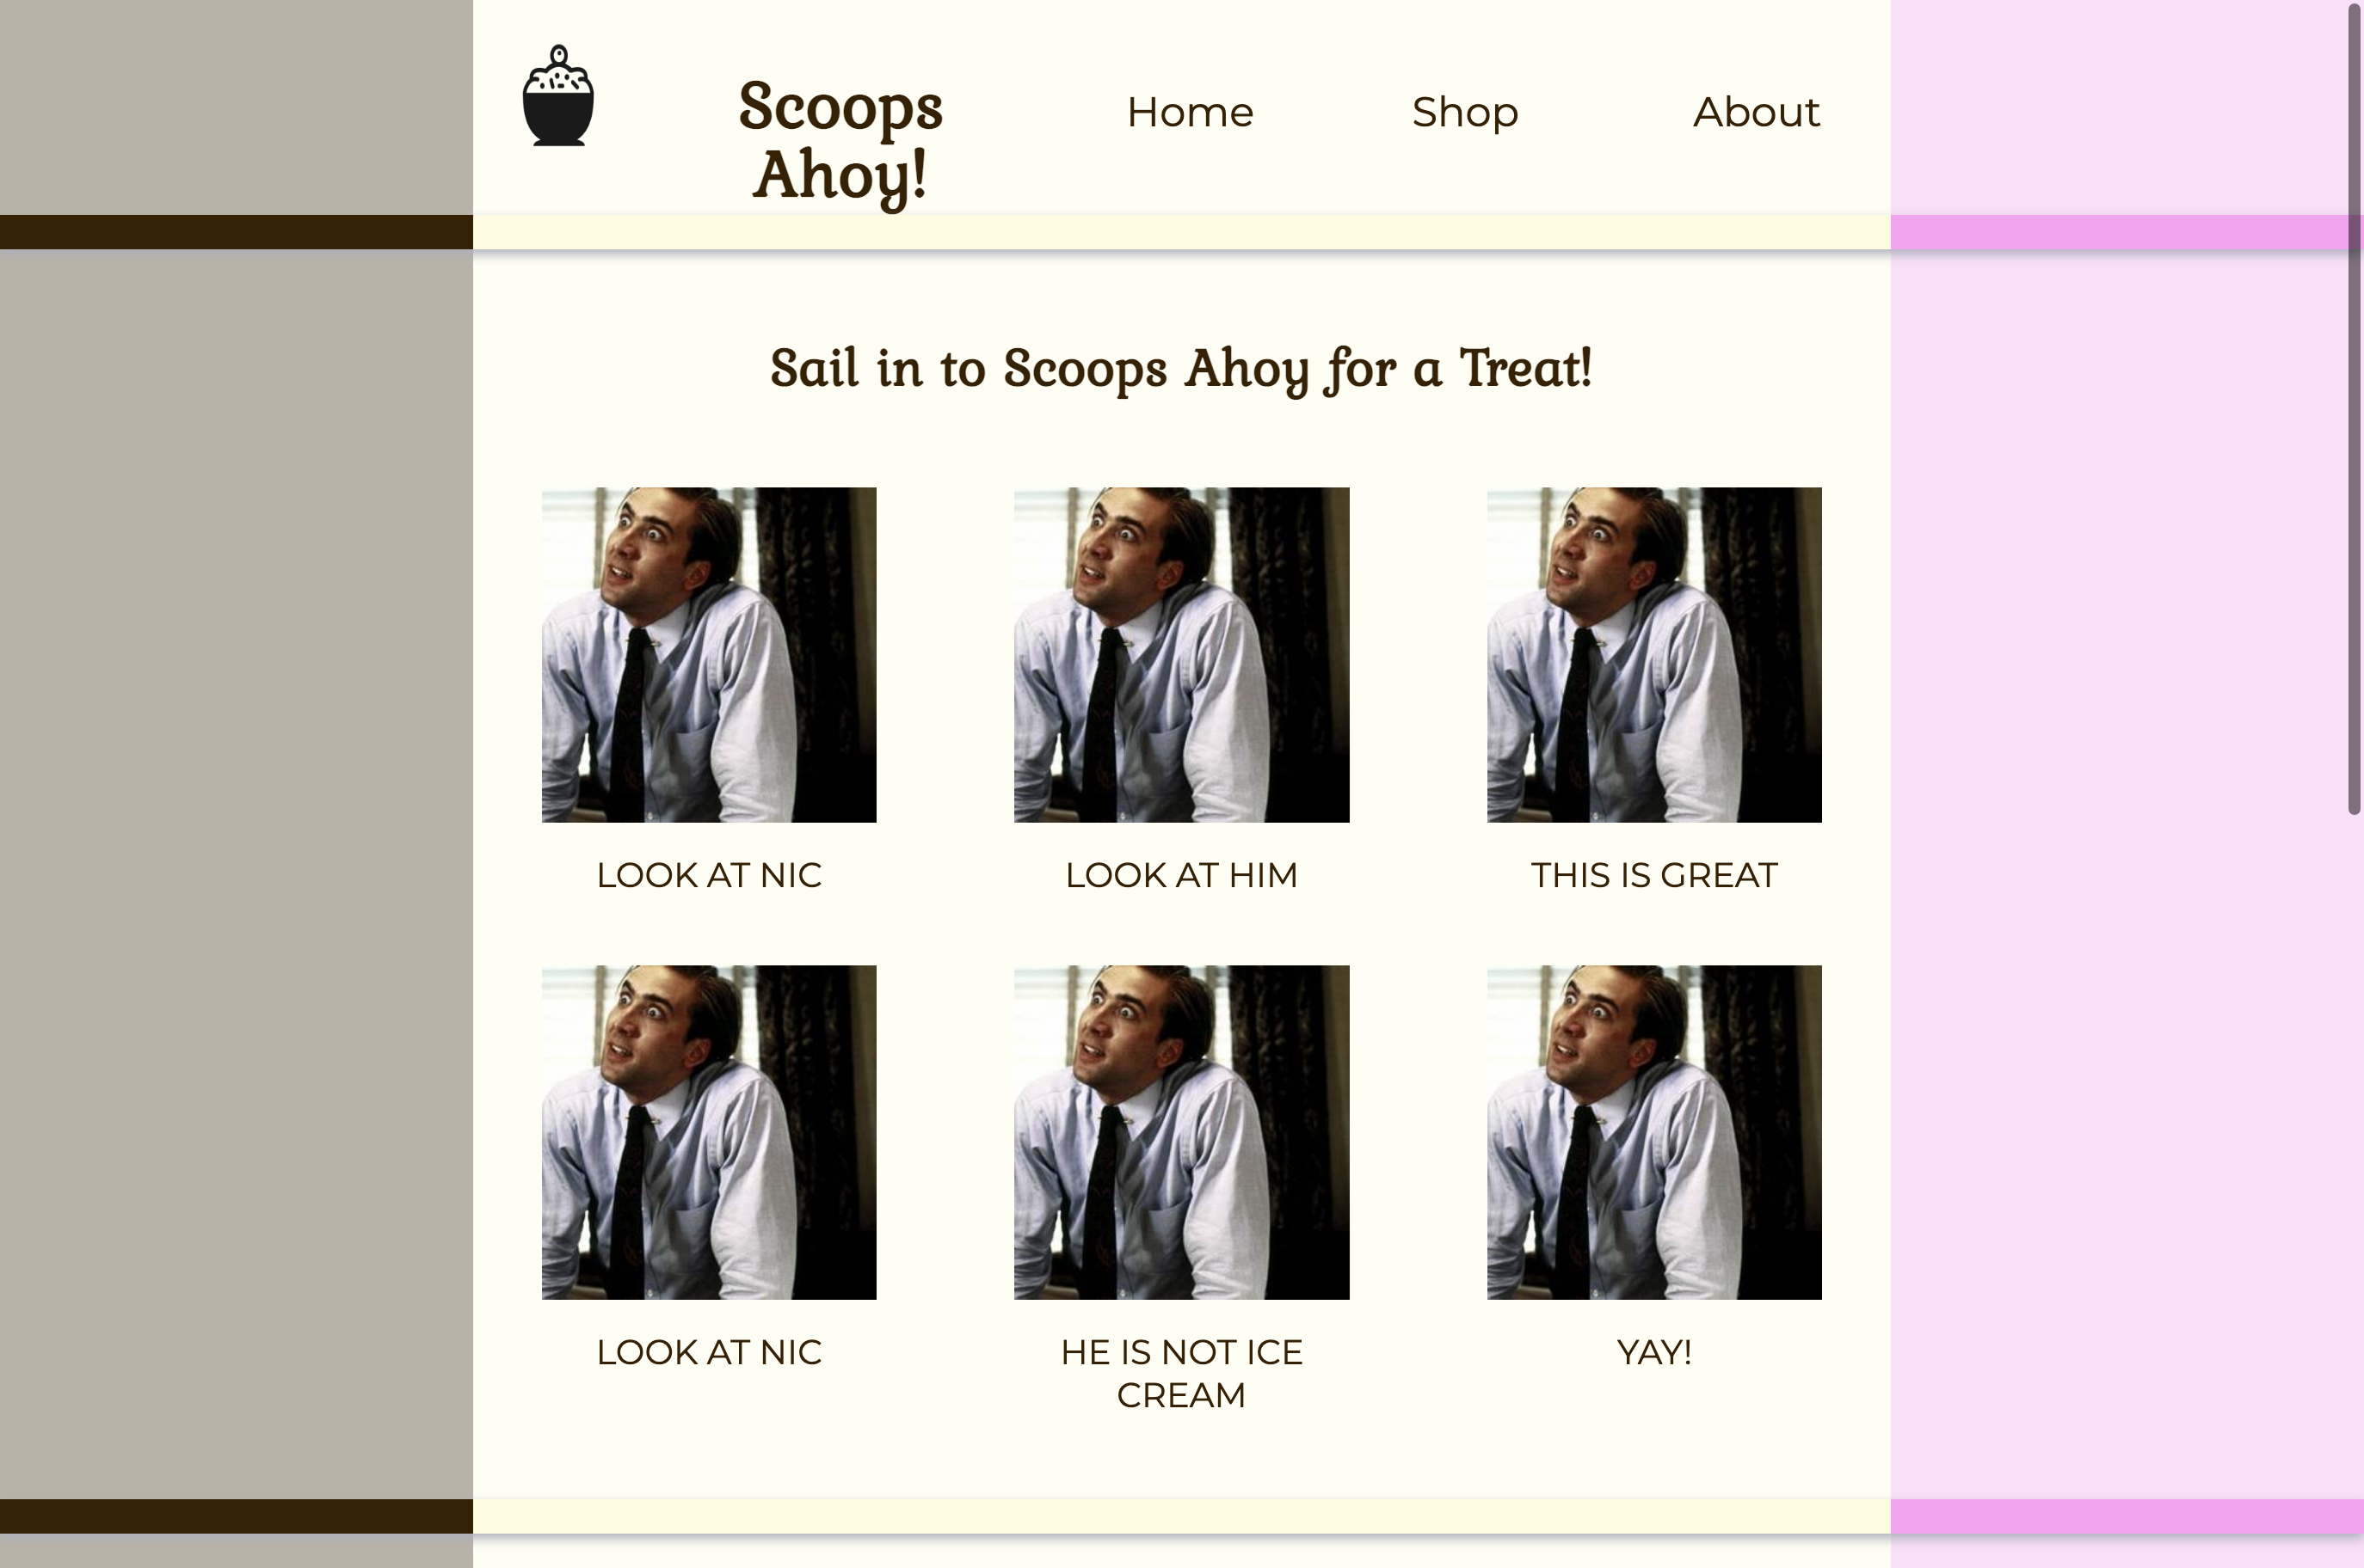Screen dimensions: 2364x1568
Task: Select the 'HE IS NOT ICE CREAM' caption
Action: pyautogui.click(x=1181, y=1373)
